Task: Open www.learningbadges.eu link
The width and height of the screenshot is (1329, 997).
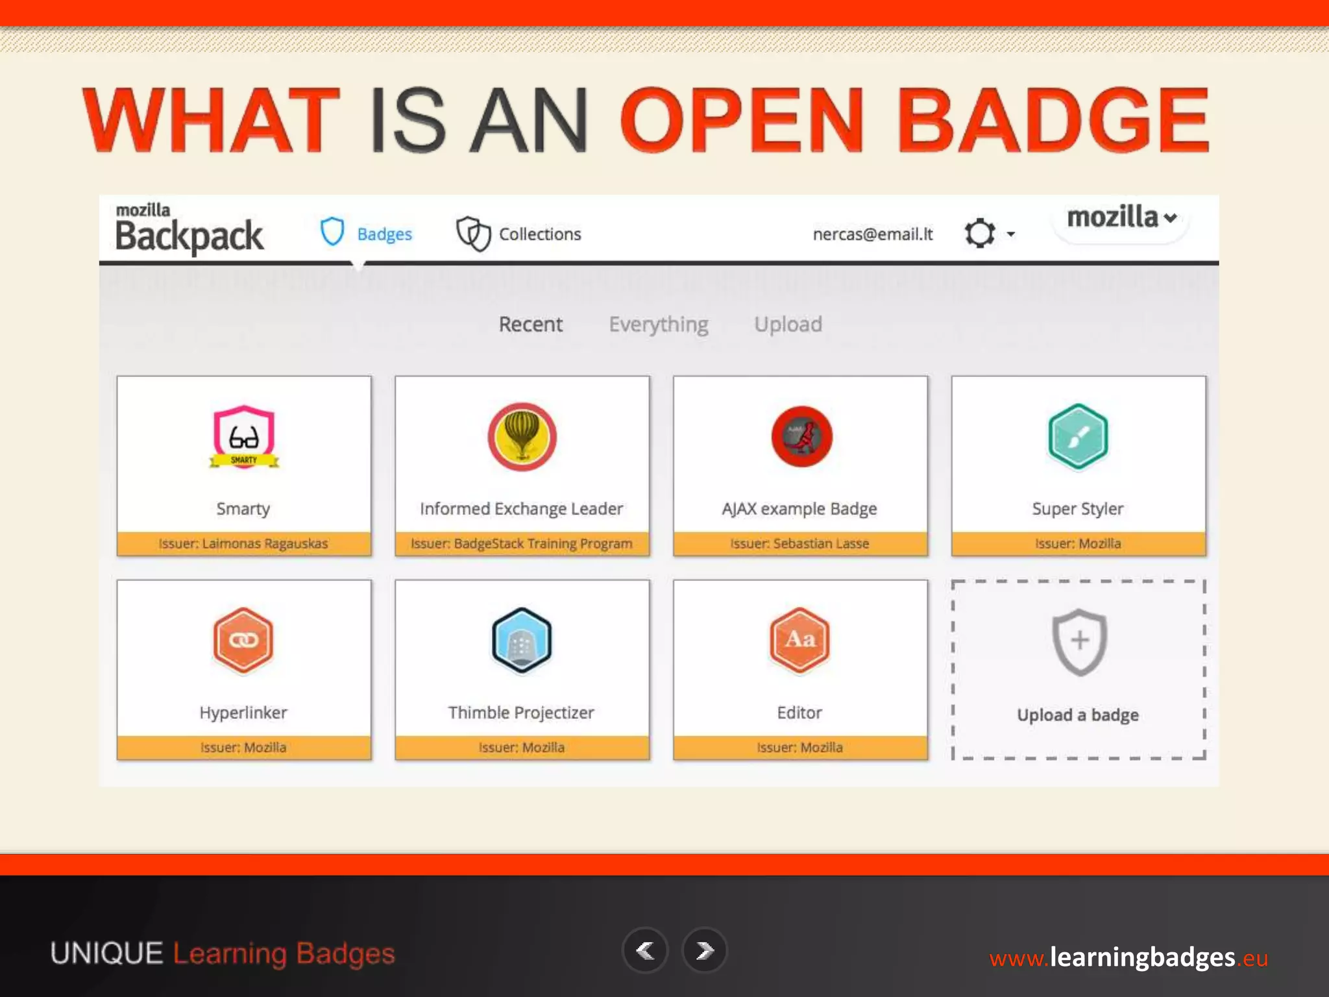Action: pos(1128,957)
